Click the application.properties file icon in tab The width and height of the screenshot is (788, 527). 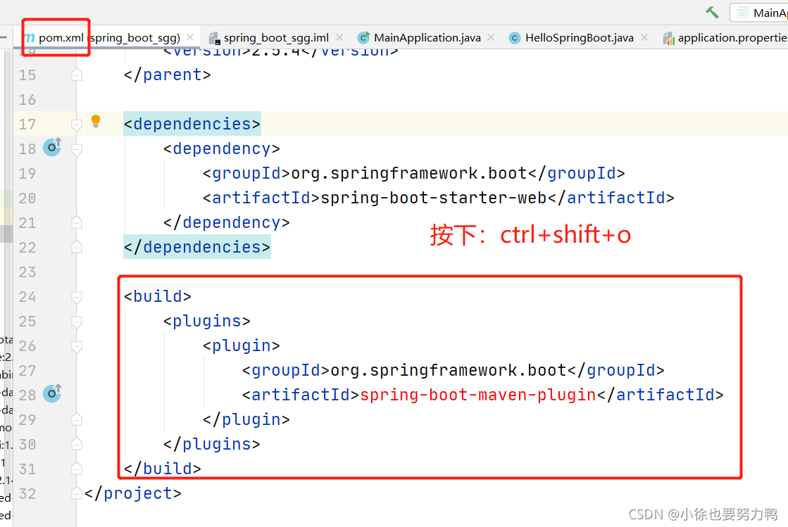[668, 38]
